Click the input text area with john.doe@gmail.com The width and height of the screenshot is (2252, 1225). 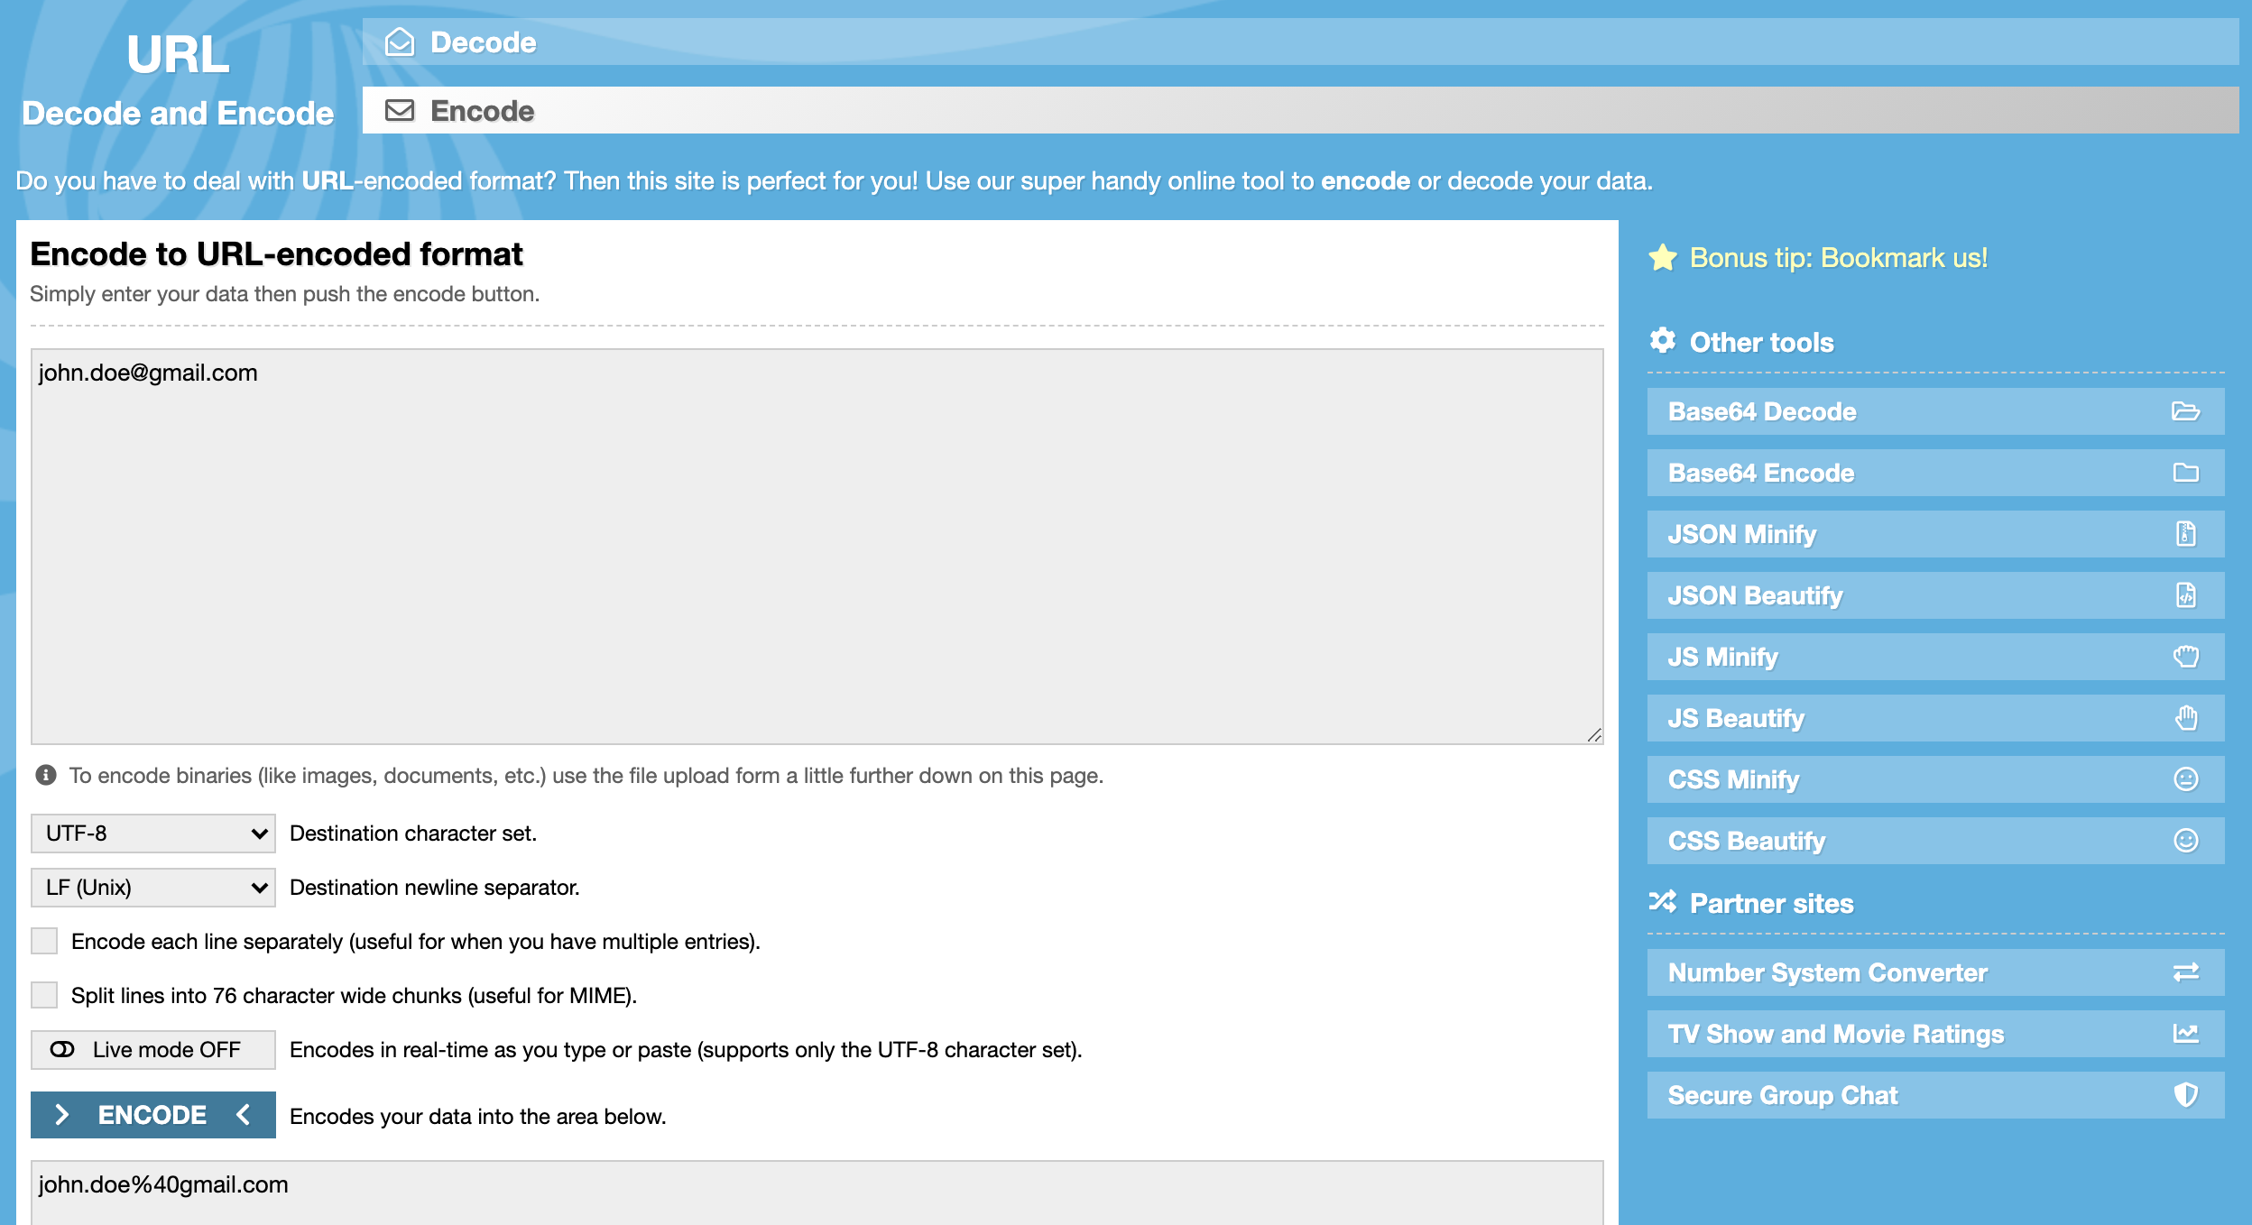pyautogui.click(x=817, y=546)
